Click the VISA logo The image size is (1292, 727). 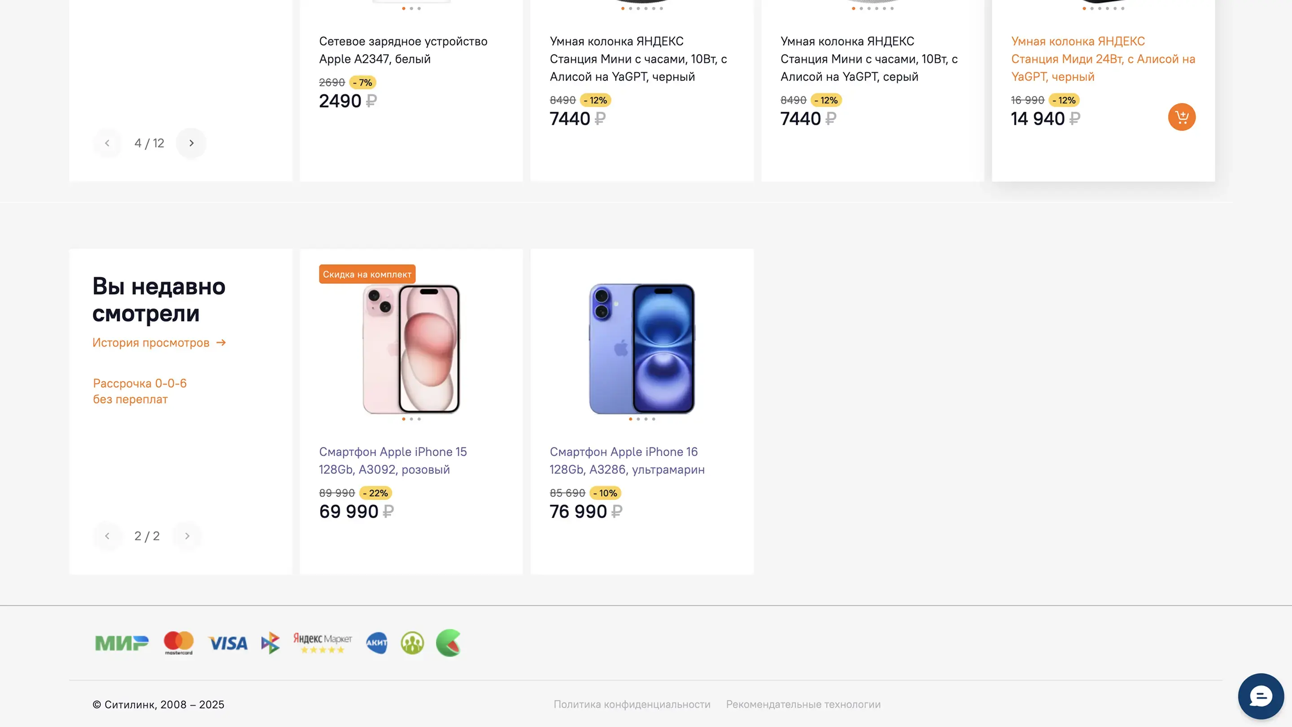tap(228, 643)
